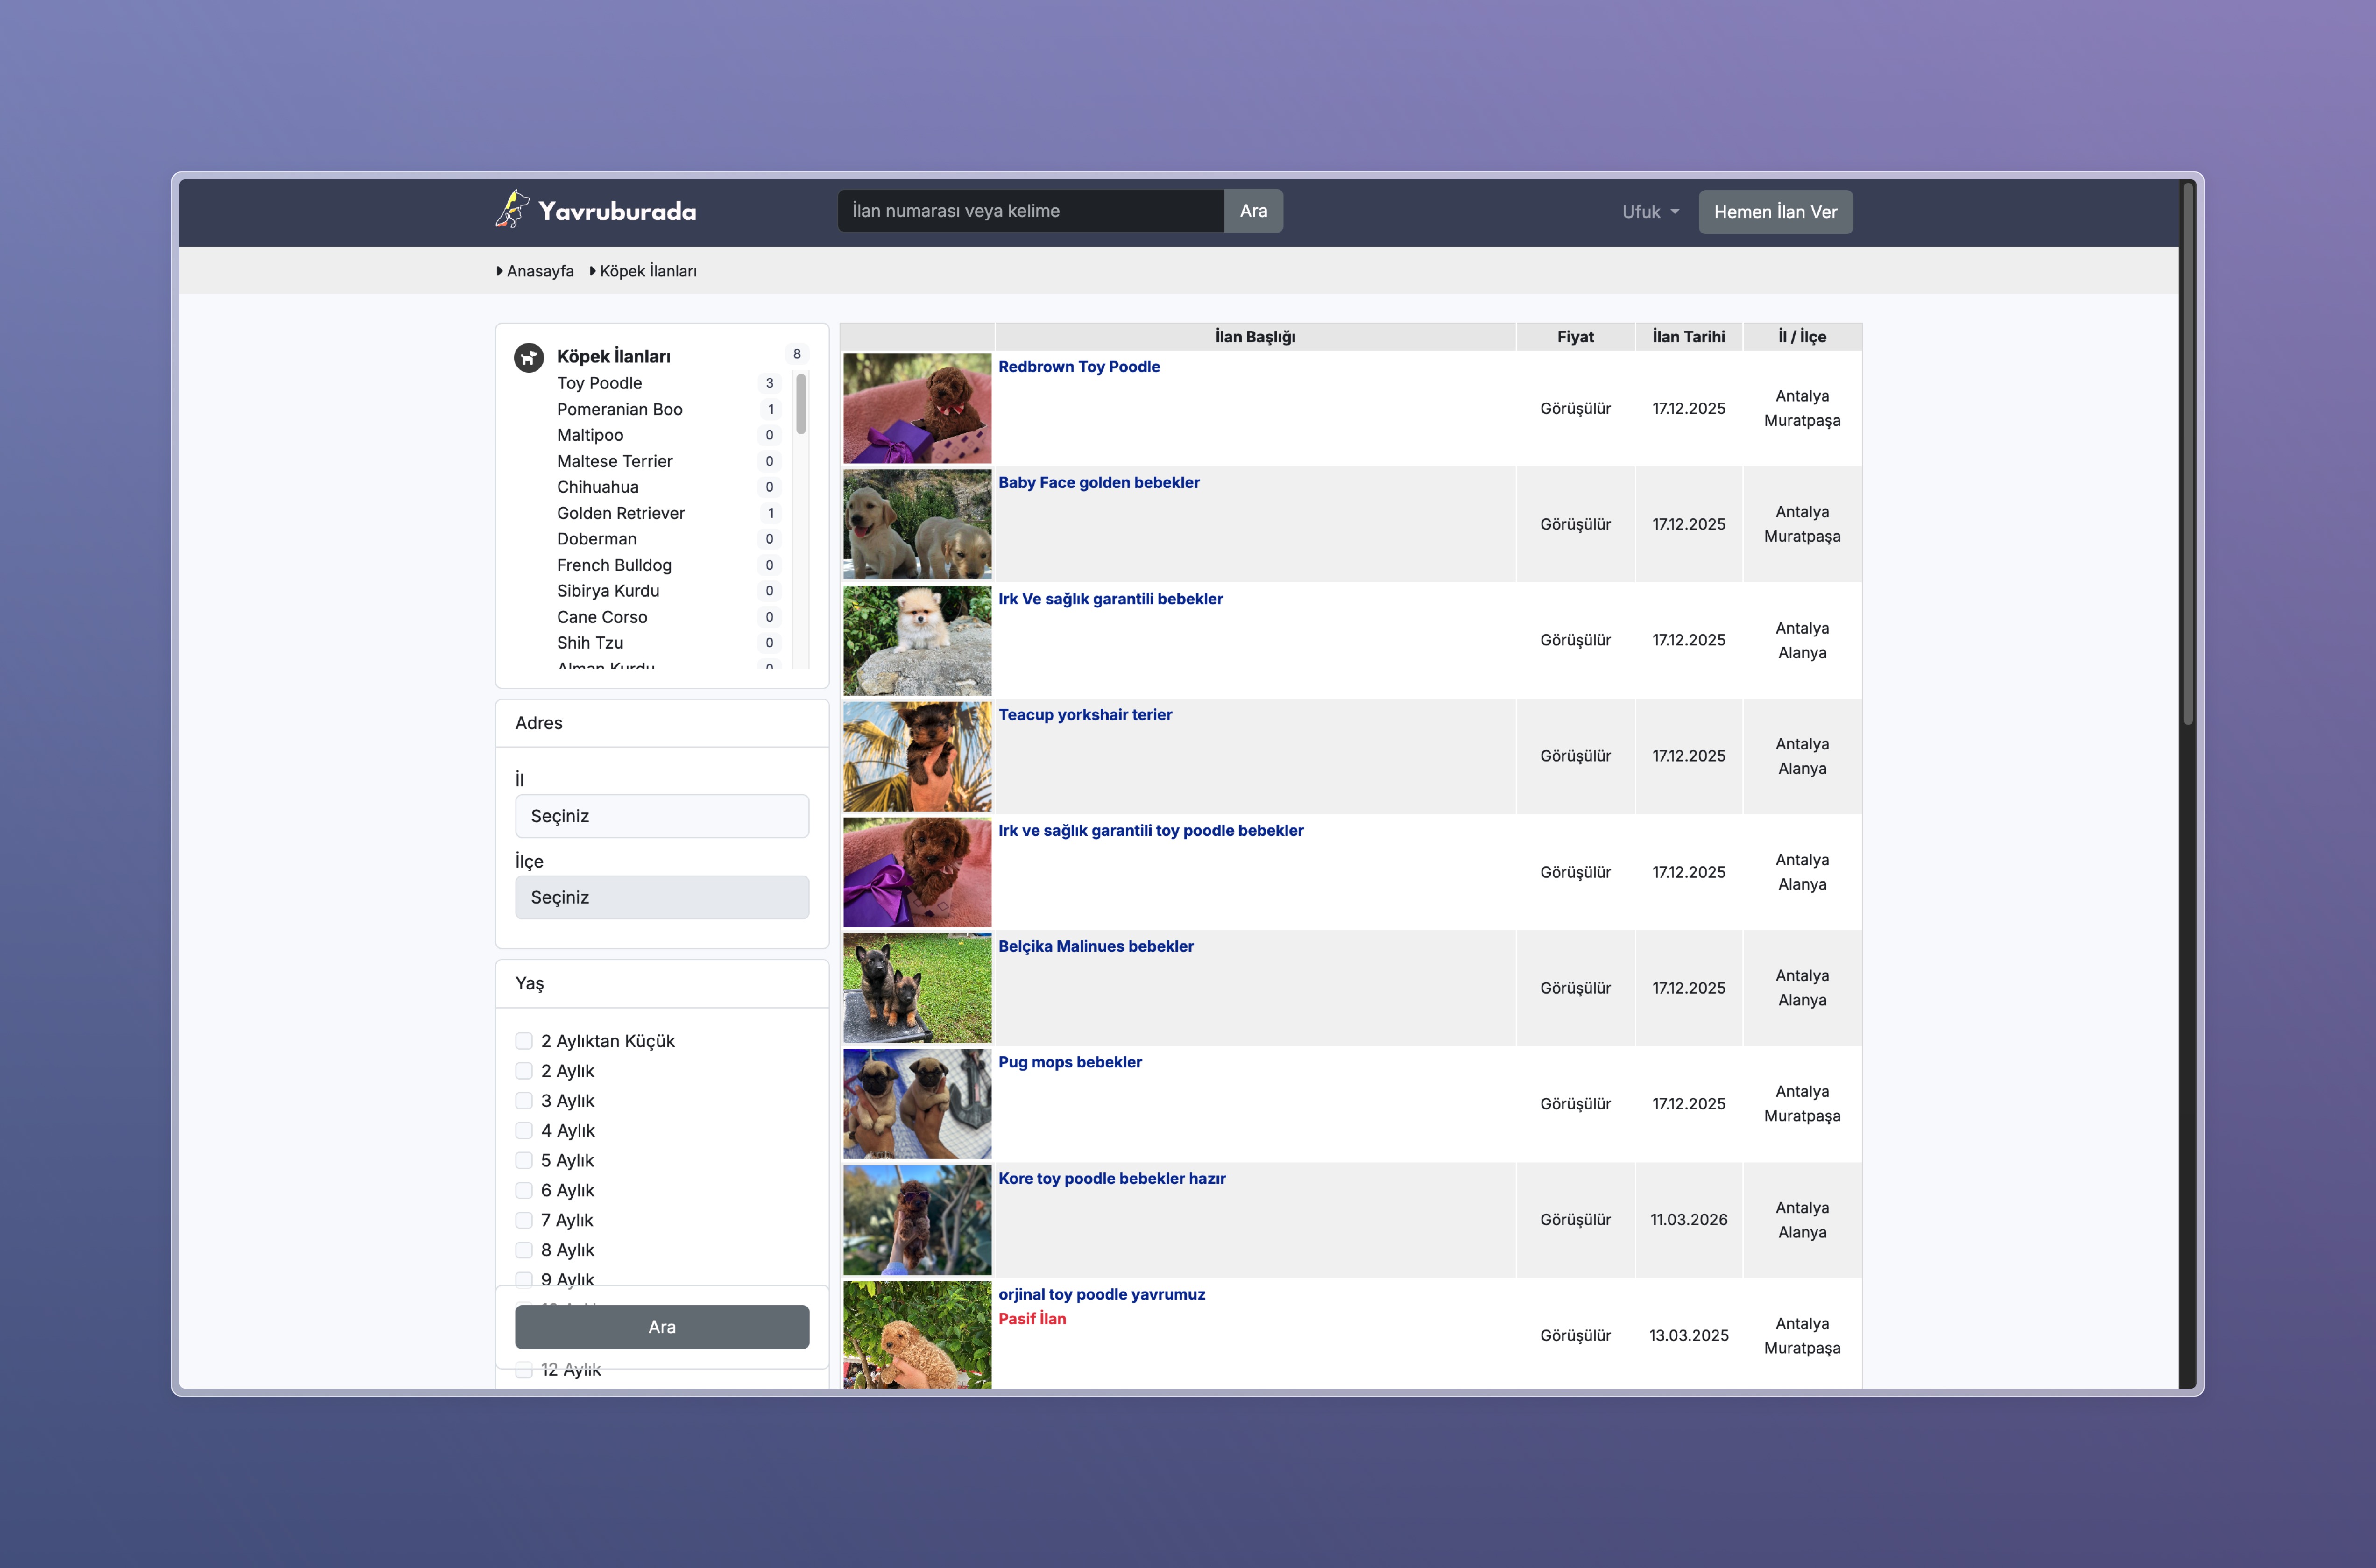Open the Baby Face golden puppies photo
This screenshot has height=1568, width=2376.
click(x=916, y=524)
